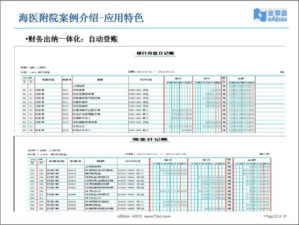Click the 现金日记账 table title
299x225 pixels.
[150, 139]
